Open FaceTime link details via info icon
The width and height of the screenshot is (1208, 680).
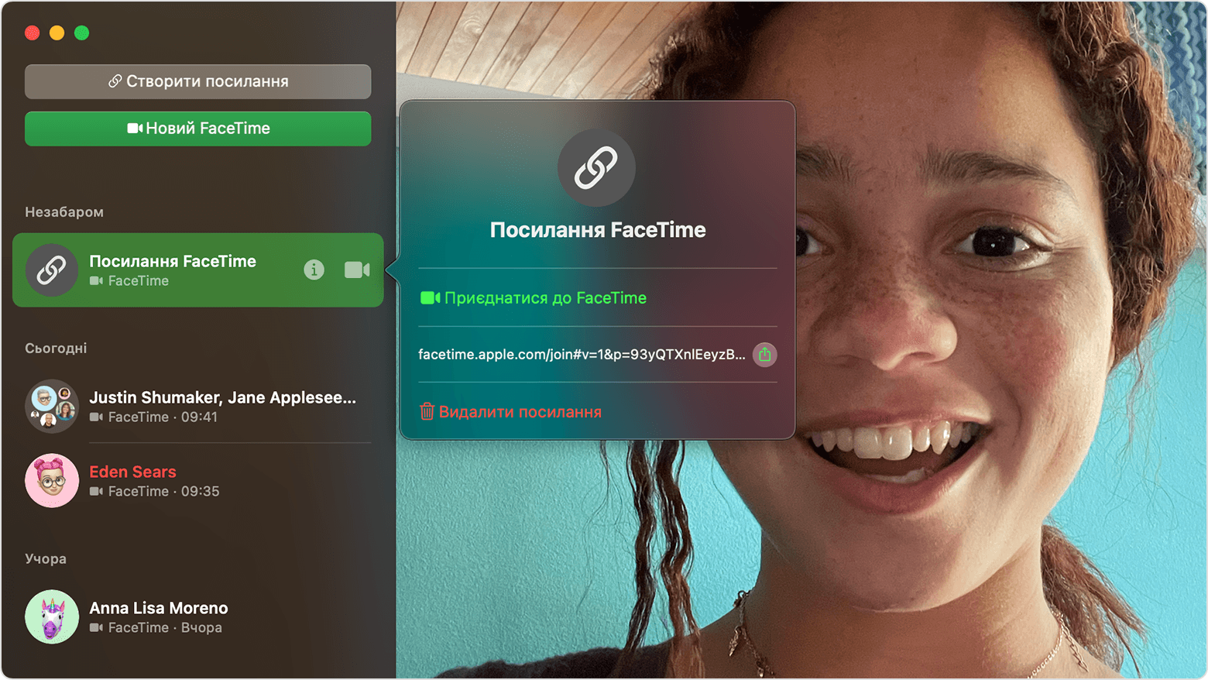[314, 270]
